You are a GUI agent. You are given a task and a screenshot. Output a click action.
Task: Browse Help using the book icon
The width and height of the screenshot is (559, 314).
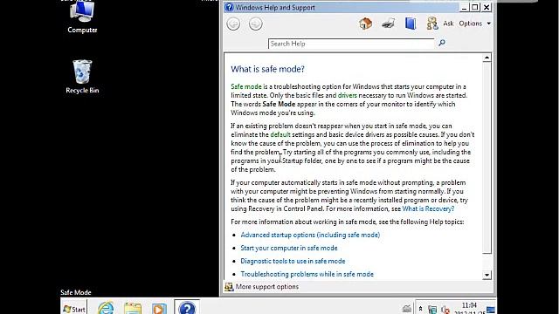[411, 24]
